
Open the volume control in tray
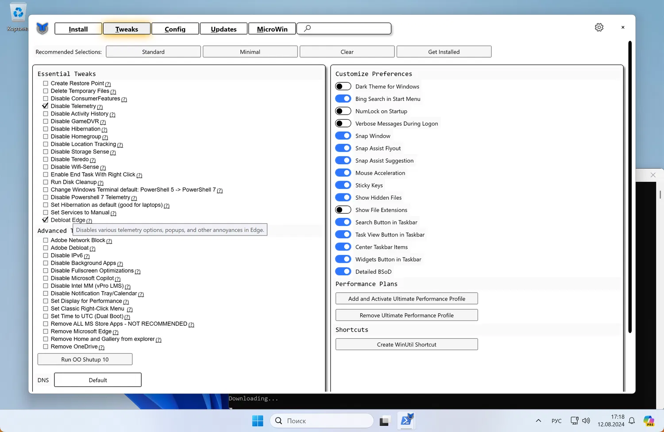(x=586, y=420)
